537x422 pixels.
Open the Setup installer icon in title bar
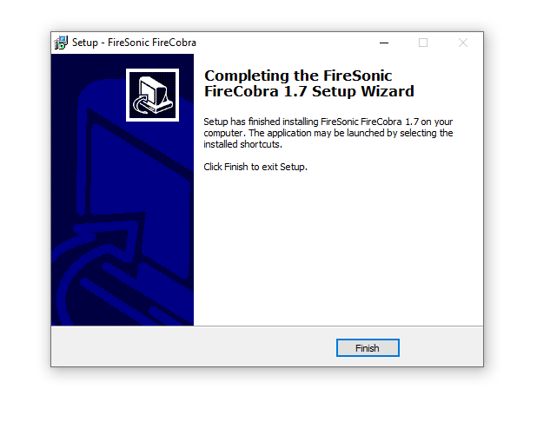[61, 43]
